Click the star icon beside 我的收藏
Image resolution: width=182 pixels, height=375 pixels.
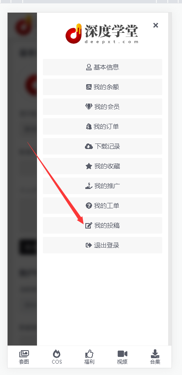(x=89, y=166)
